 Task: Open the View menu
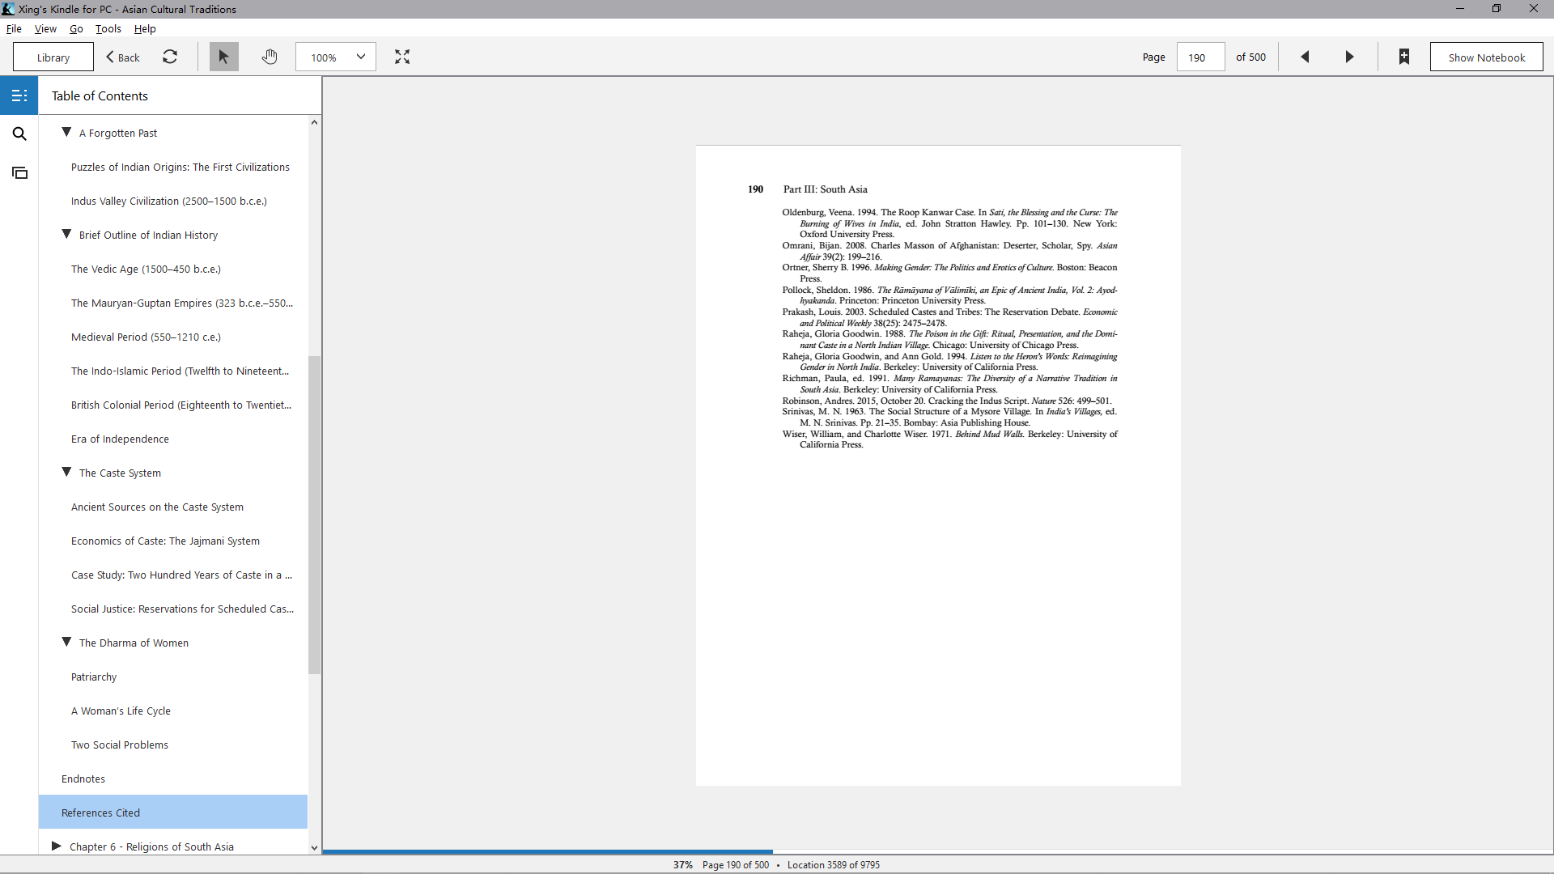pyautogui.click(x=45, y=28)
